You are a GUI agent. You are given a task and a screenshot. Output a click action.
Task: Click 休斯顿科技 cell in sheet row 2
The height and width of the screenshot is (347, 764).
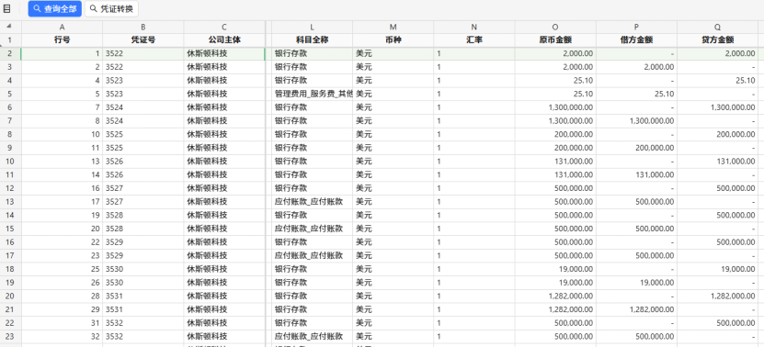[x=224, y=53]
